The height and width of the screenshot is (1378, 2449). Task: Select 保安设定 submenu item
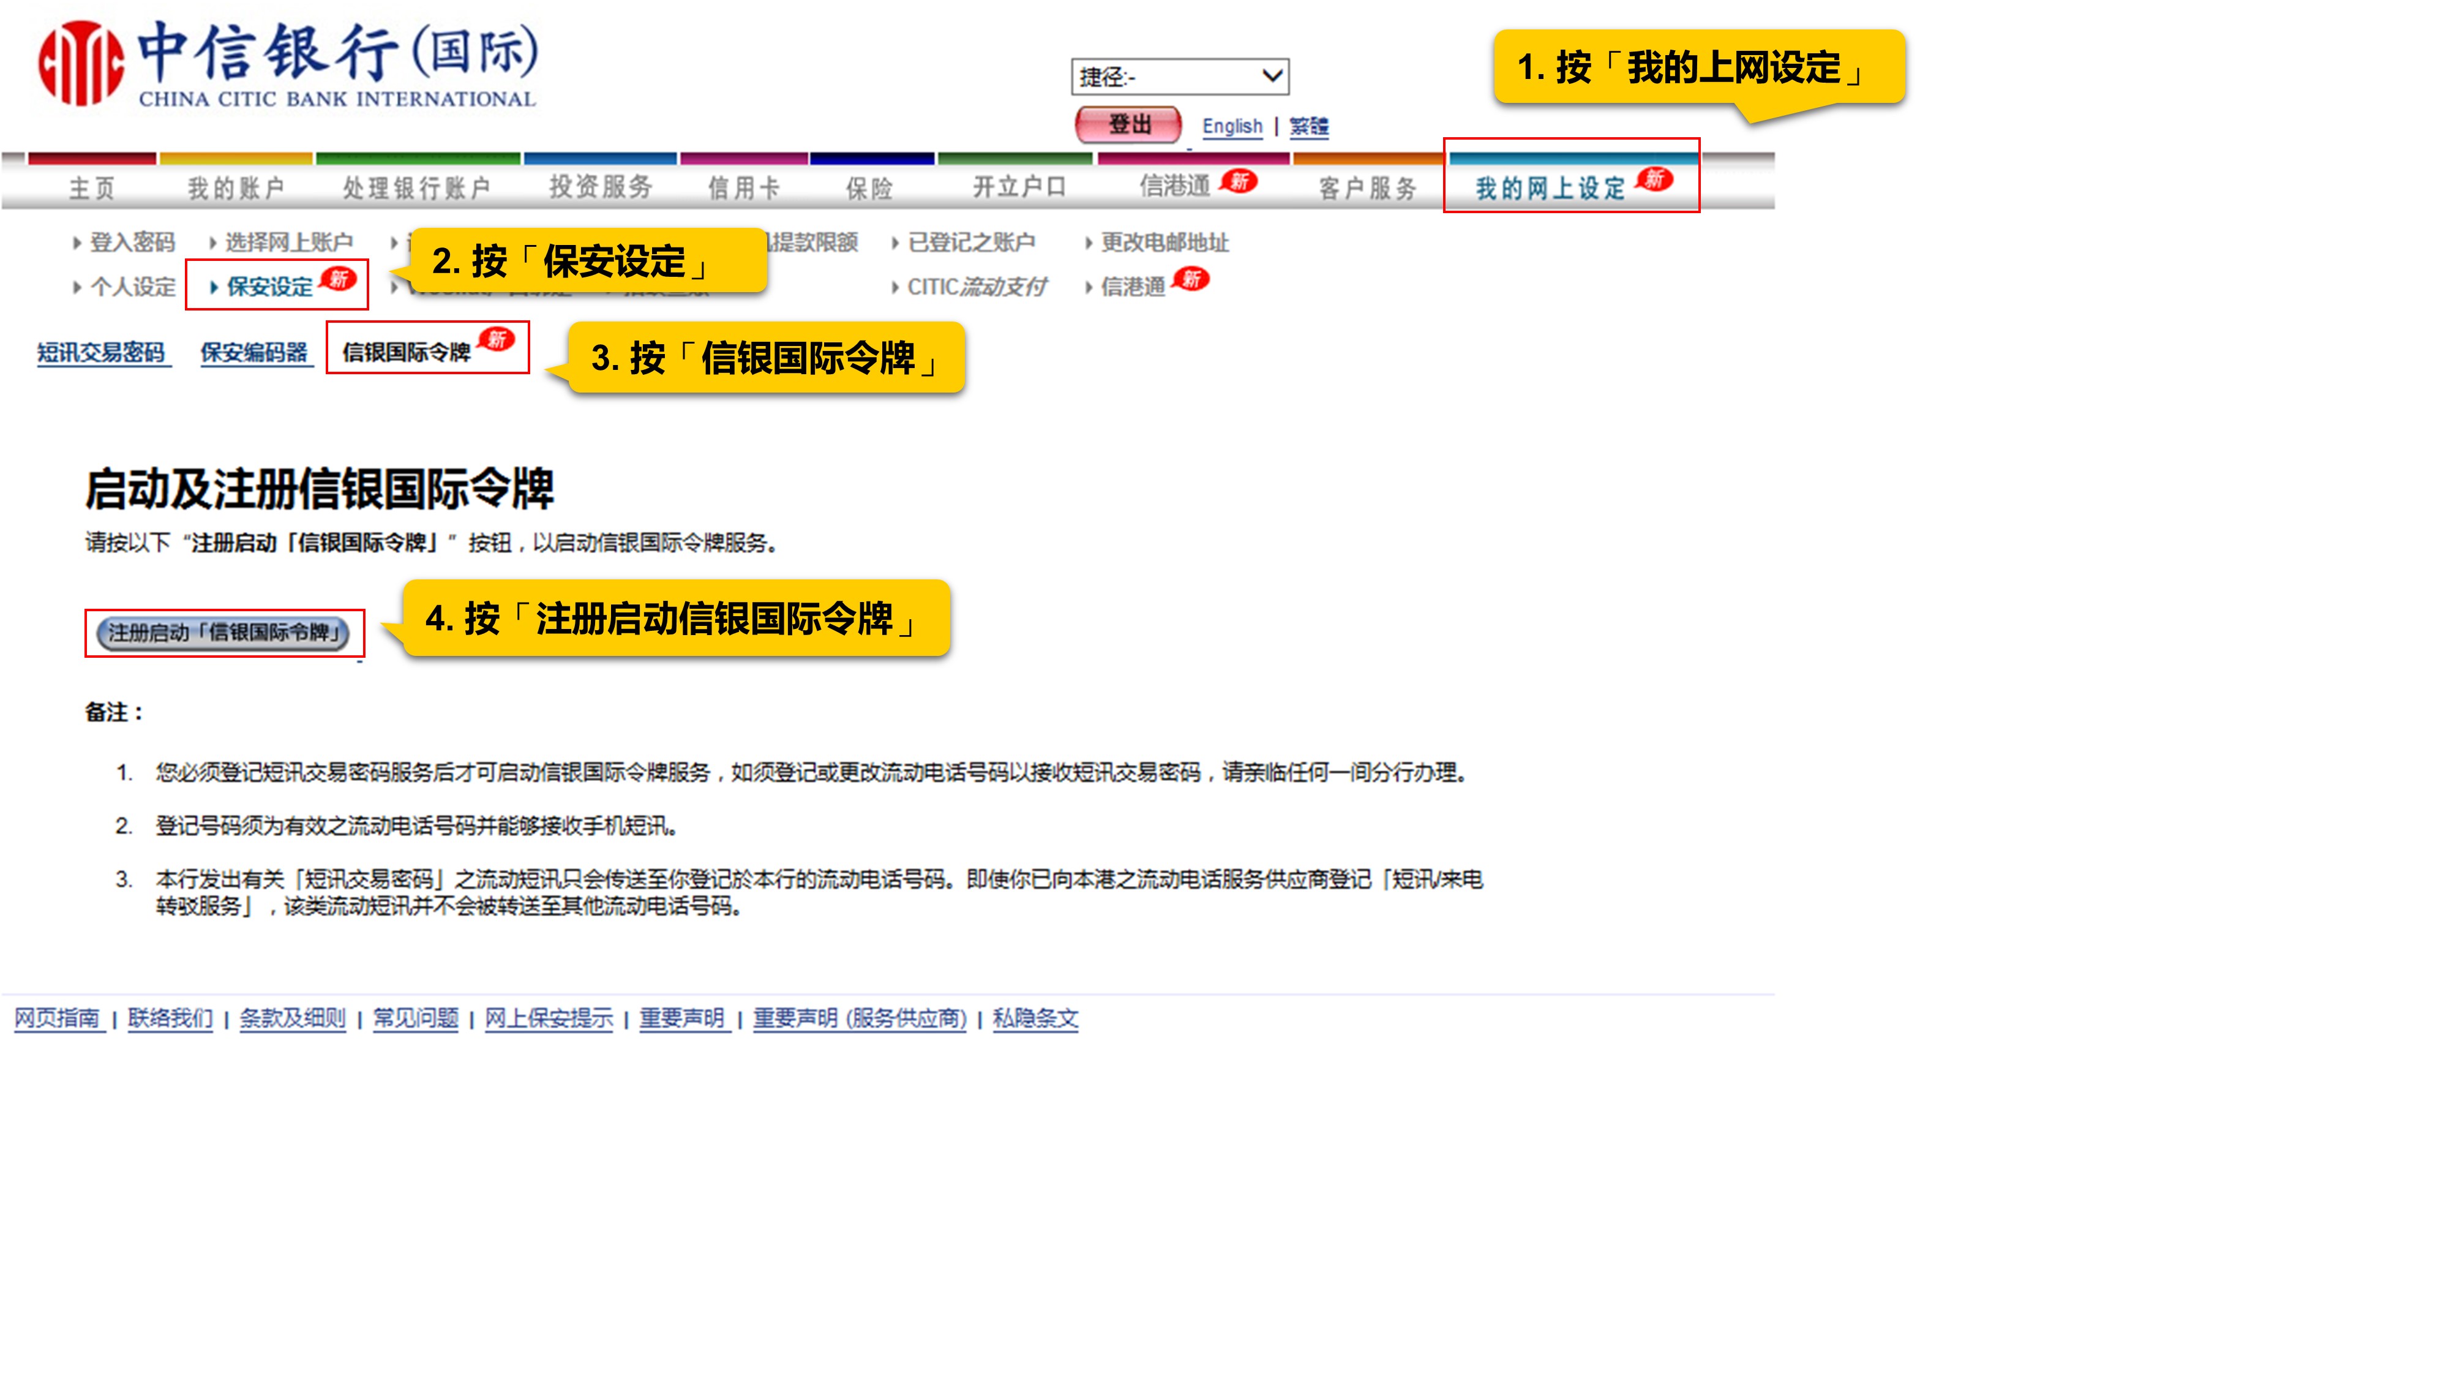[x=270, y=286]
